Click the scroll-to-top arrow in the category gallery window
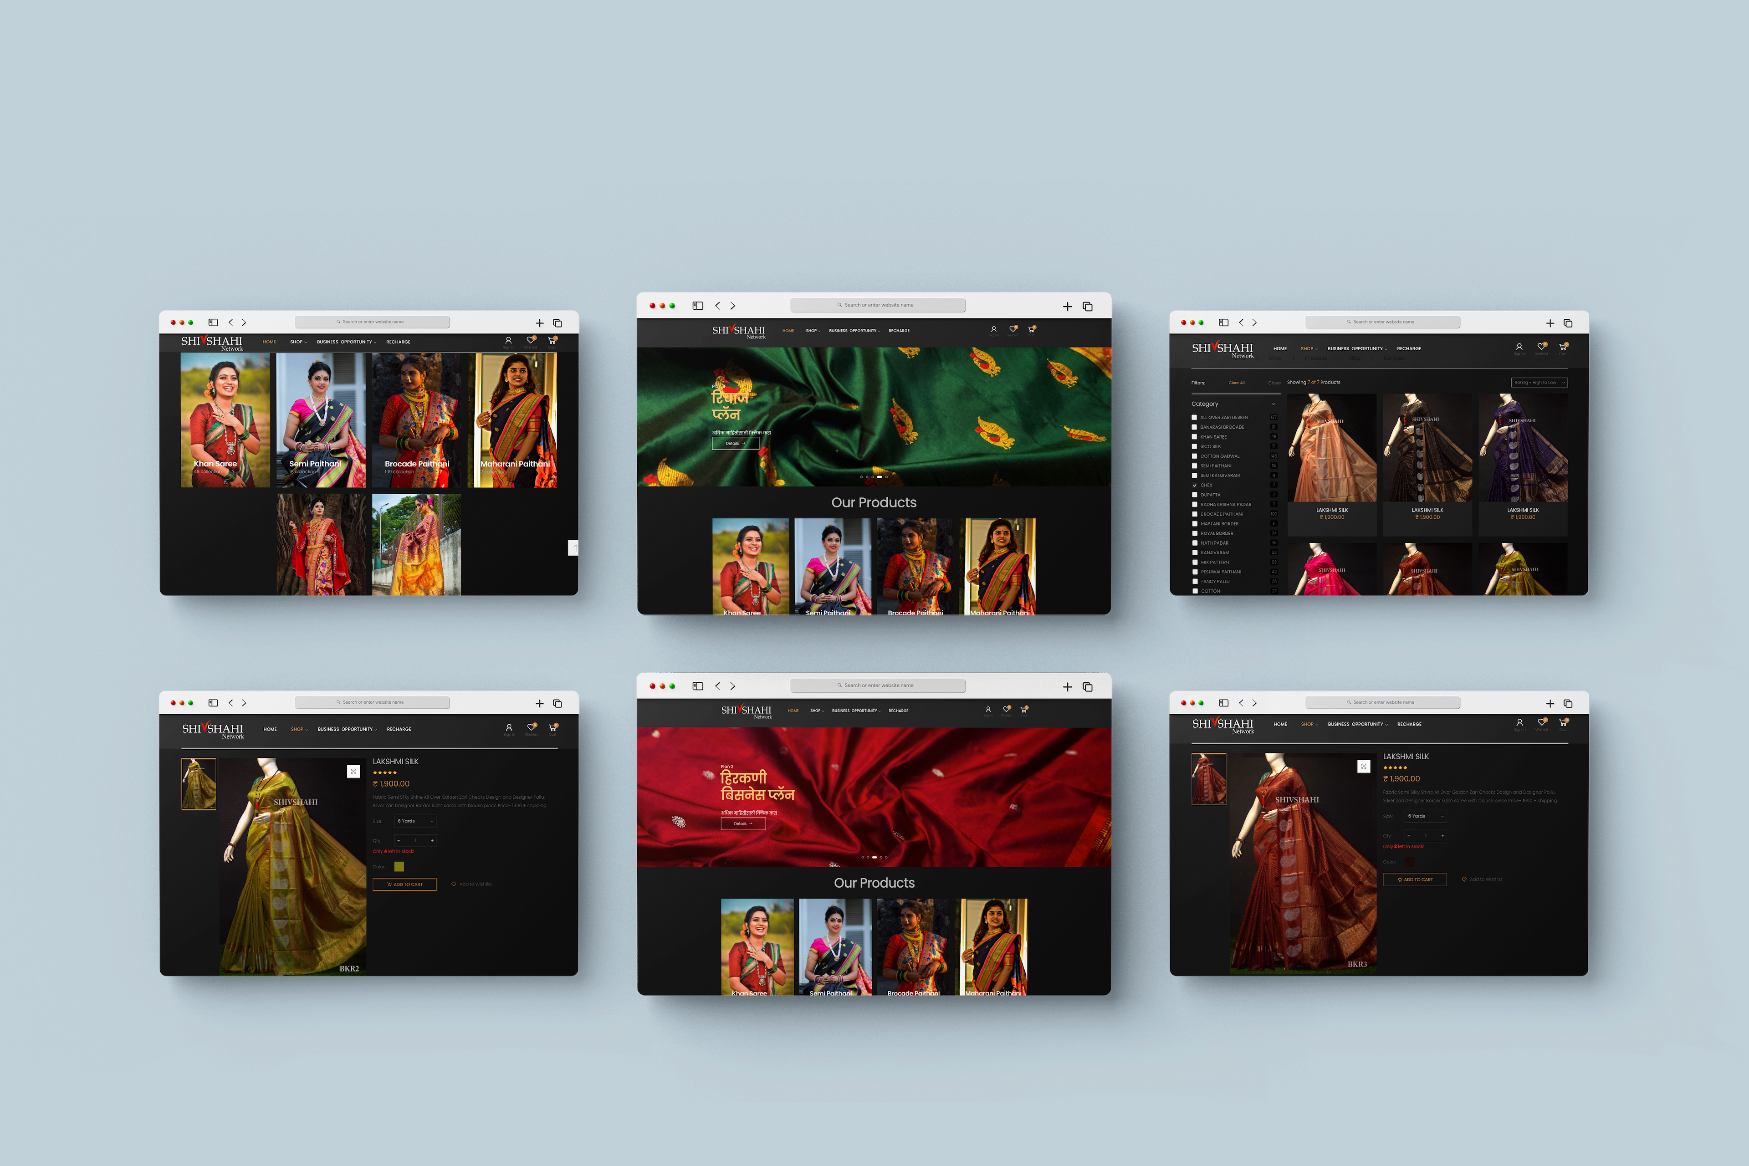The image size is (1749, 1166). 573,548
